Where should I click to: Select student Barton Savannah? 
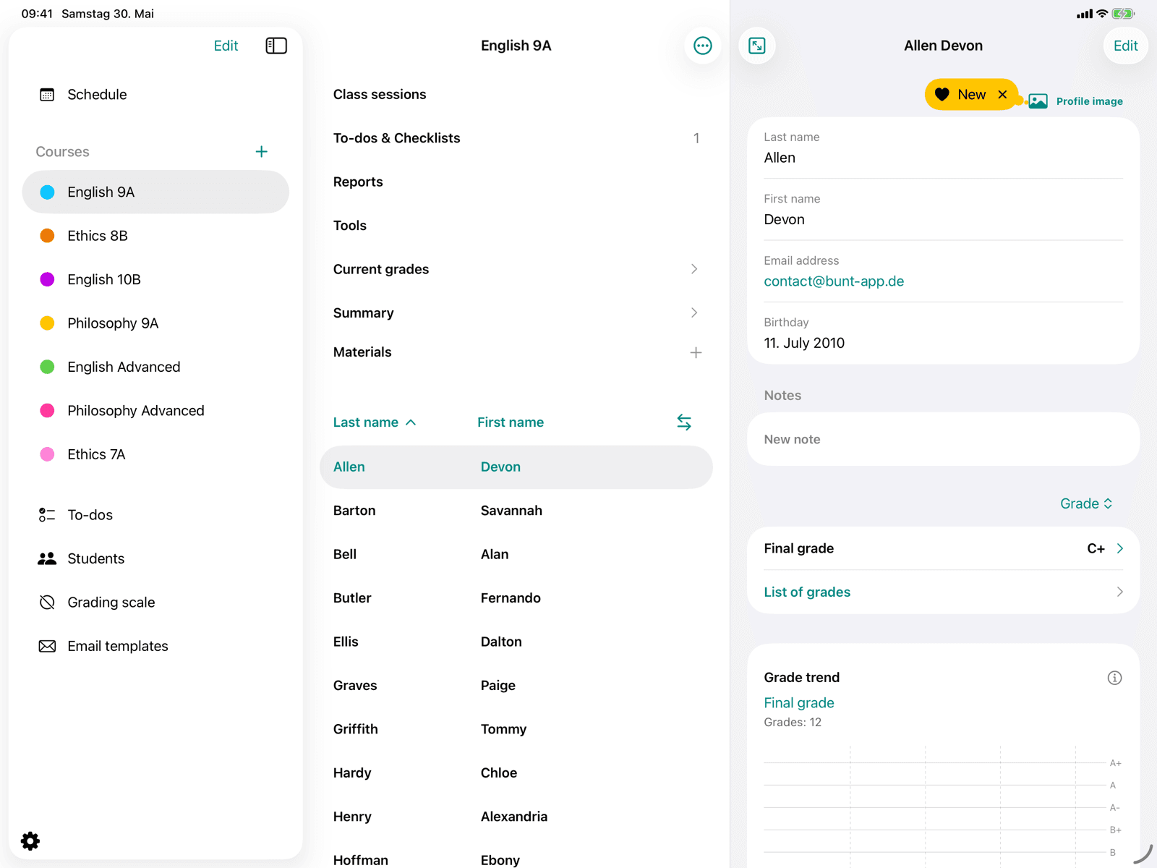click(x=516, y=511)
